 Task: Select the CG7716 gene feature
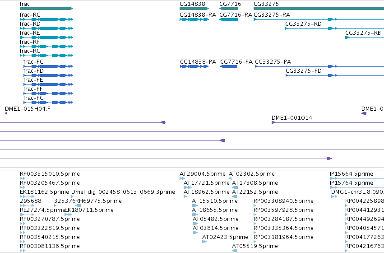click(x=228, y=9)
